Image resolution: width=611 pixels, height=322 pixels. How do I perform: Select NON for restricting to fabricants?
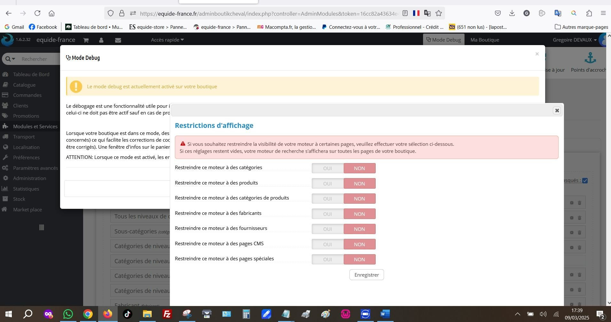tap(359, 214)
